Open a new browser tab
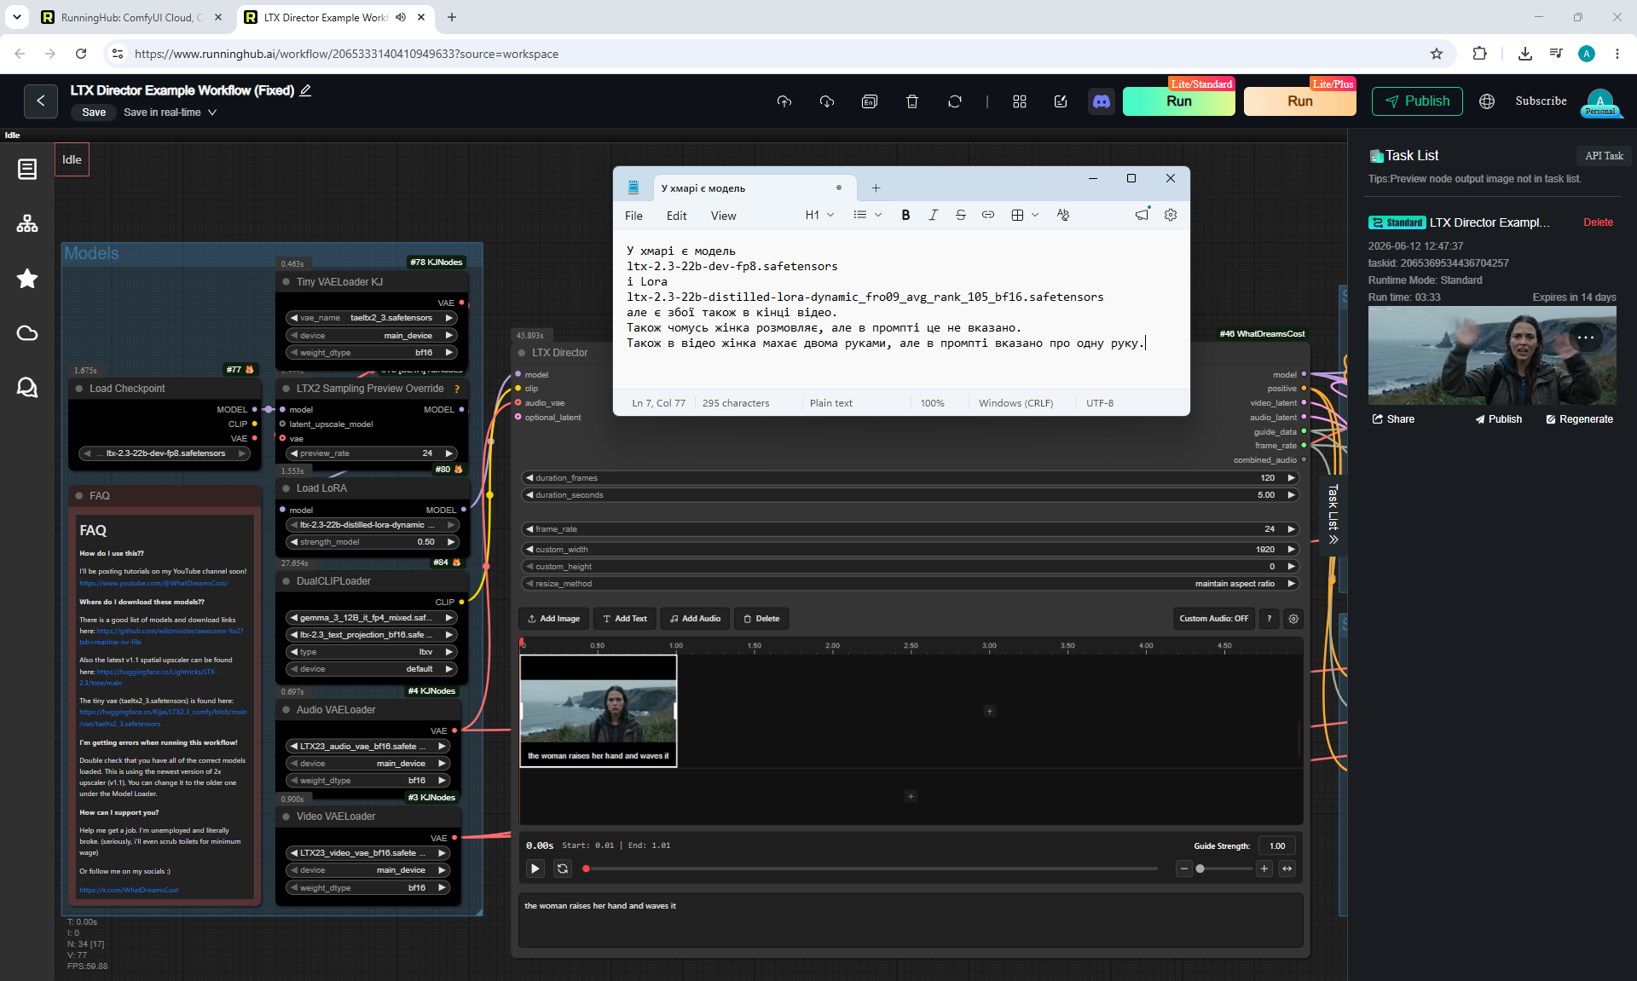The image size is (1637, 981). click(452, 17)
